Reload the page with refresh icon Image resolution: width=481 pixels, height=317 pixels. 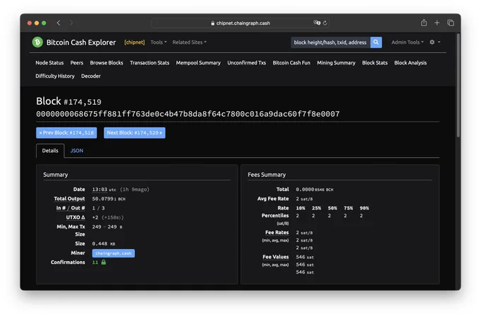(x=325, y=23)
